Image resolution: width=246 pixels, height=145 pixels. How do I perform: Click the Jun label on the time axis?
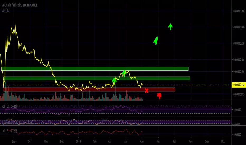pyautogui.click(x=158, y=141)
